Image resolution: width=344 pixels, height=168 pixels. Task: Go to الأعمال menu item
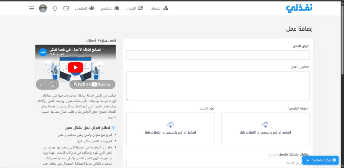134,8
